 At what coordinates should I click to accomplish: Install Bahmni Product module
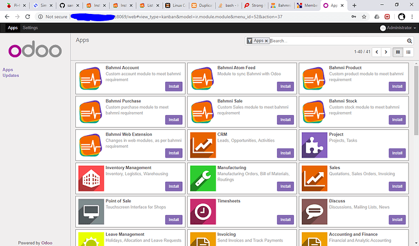click(x=397, y=87)
